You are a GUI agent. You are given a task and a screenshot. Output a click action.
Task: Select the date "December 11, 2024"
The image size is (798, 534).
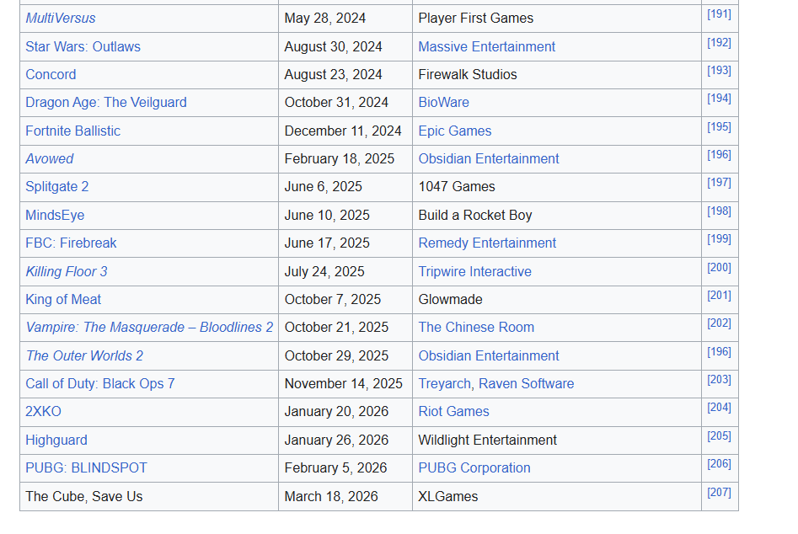click(343, 131)
